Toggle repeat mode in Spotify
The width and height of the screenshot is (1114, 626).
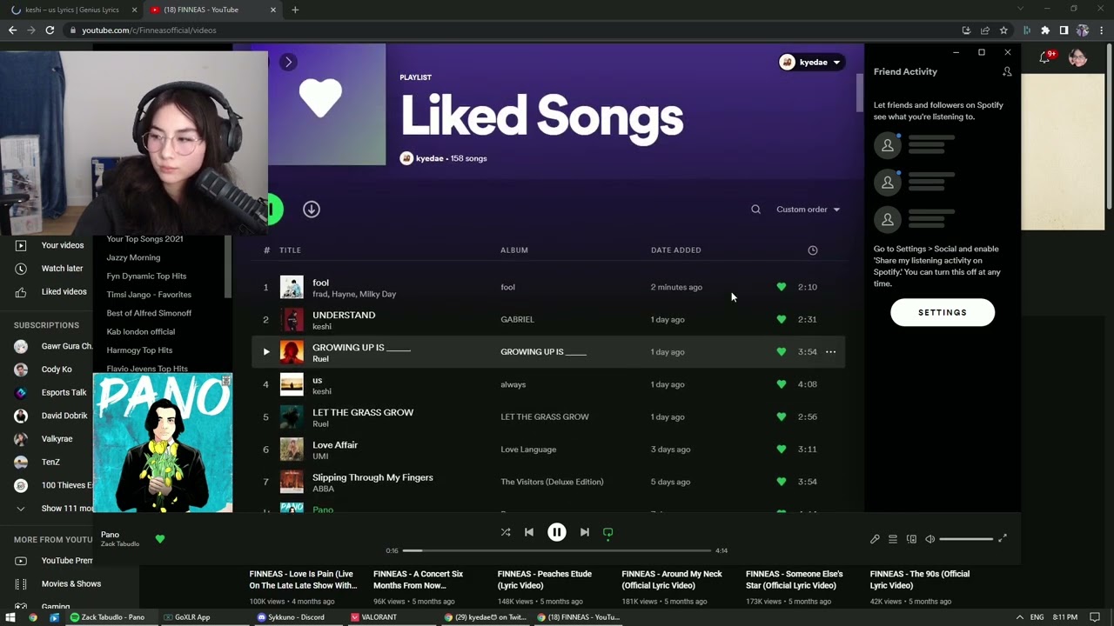click(x=608, y=532)
